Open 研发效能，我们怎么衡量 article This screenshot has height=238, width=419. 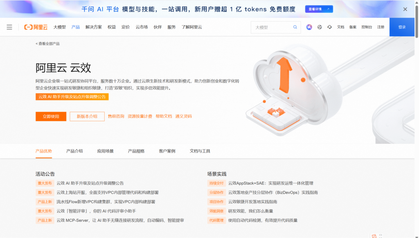251,211
